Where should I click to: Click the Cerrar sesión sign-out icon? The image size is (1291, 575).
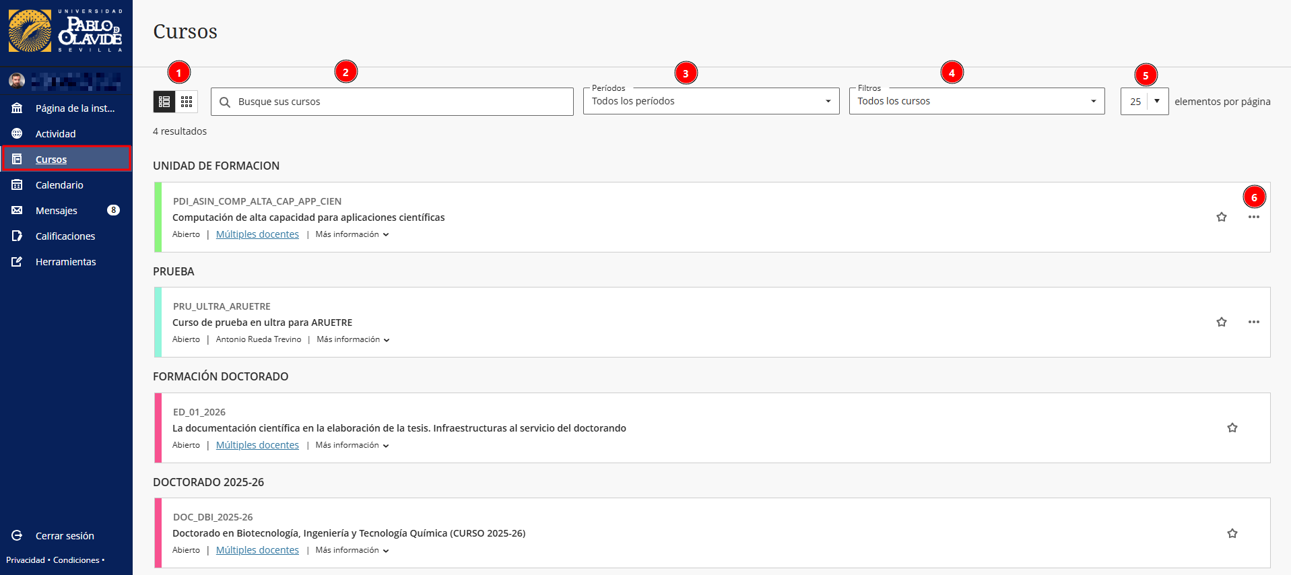click(x=17, y=536)
